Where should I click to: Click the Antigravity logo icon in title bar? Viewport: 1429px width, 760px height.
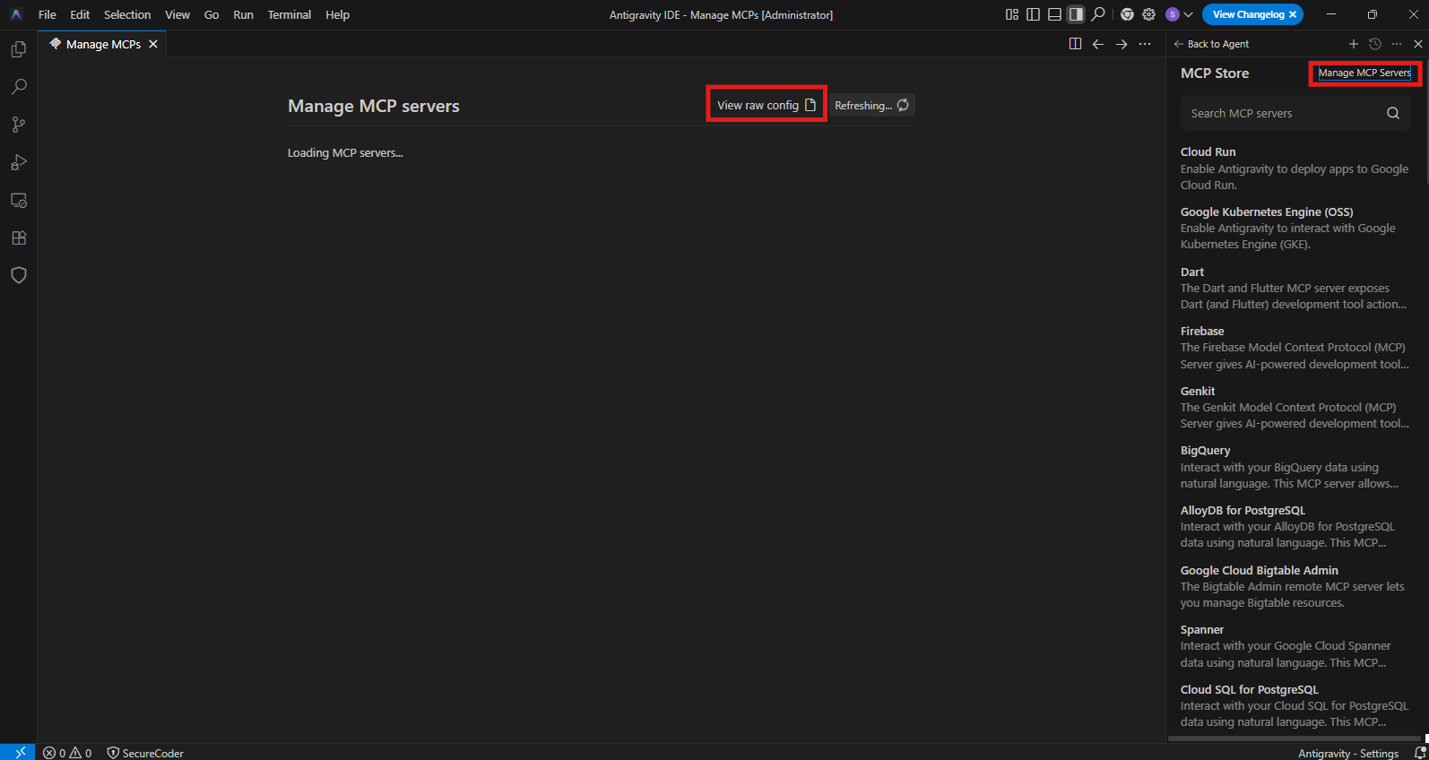(x=16, y=14)
